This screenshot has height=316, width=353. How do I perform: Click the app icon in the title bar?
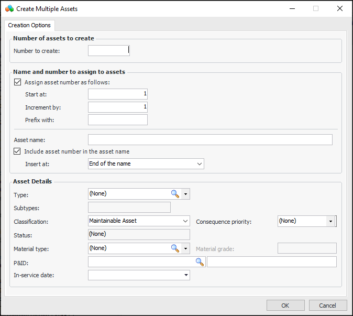9,9
